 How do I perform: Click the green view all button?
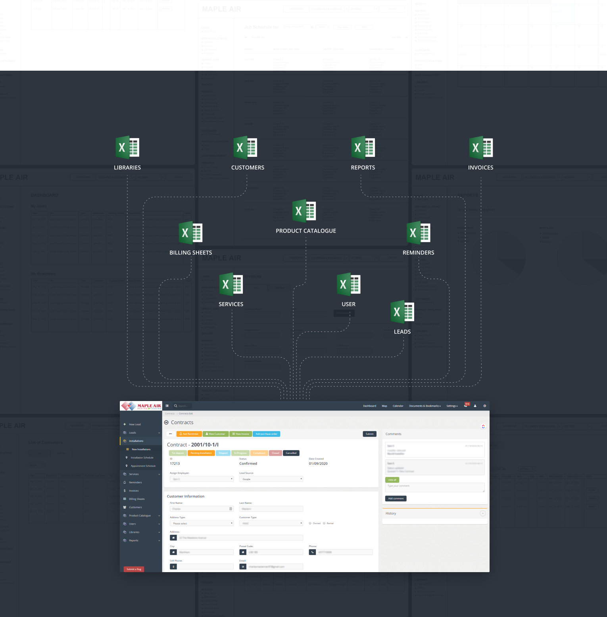(x=392, y=480)
